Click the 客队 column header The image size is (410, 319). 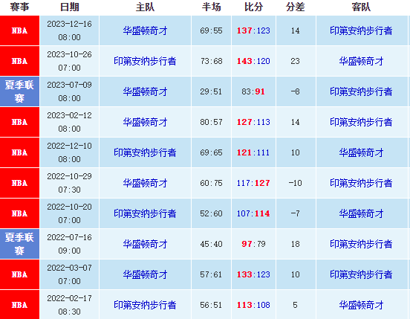coord(361,7)
